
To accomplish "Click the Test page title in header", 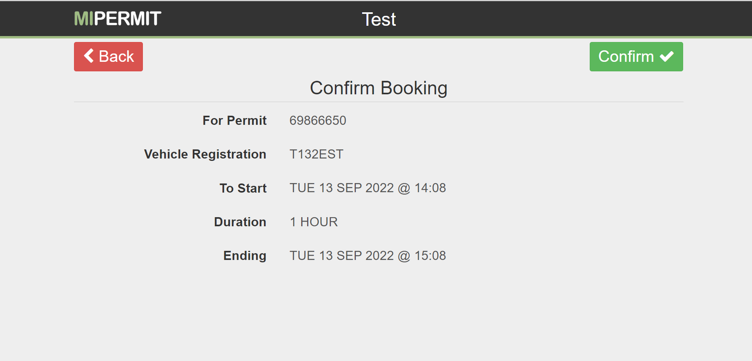I will (379, 19).
